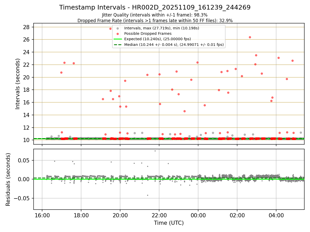Select the 'Jitter Quality' 98.3% subtitle line
The height and width of the screenshot is (232, 310).
(x=155, y=15)
